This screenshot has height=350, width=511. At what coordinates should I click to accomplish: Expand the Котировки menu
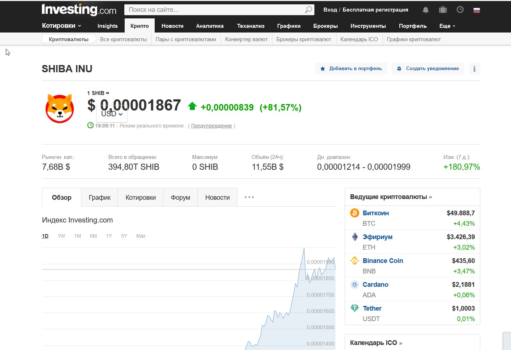(61, 26)
